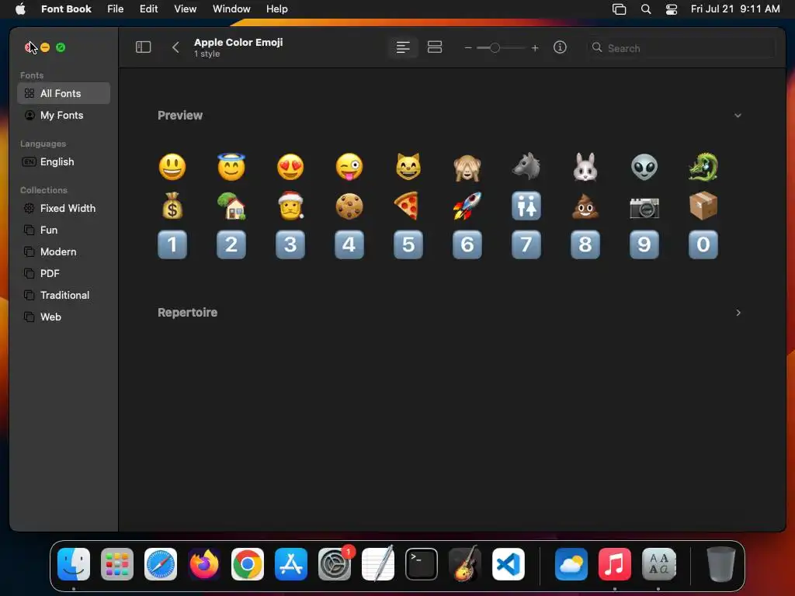Screen dimensions: 795x596
Task: Click the magnifier icon in search field
Action: coord(597,47)
